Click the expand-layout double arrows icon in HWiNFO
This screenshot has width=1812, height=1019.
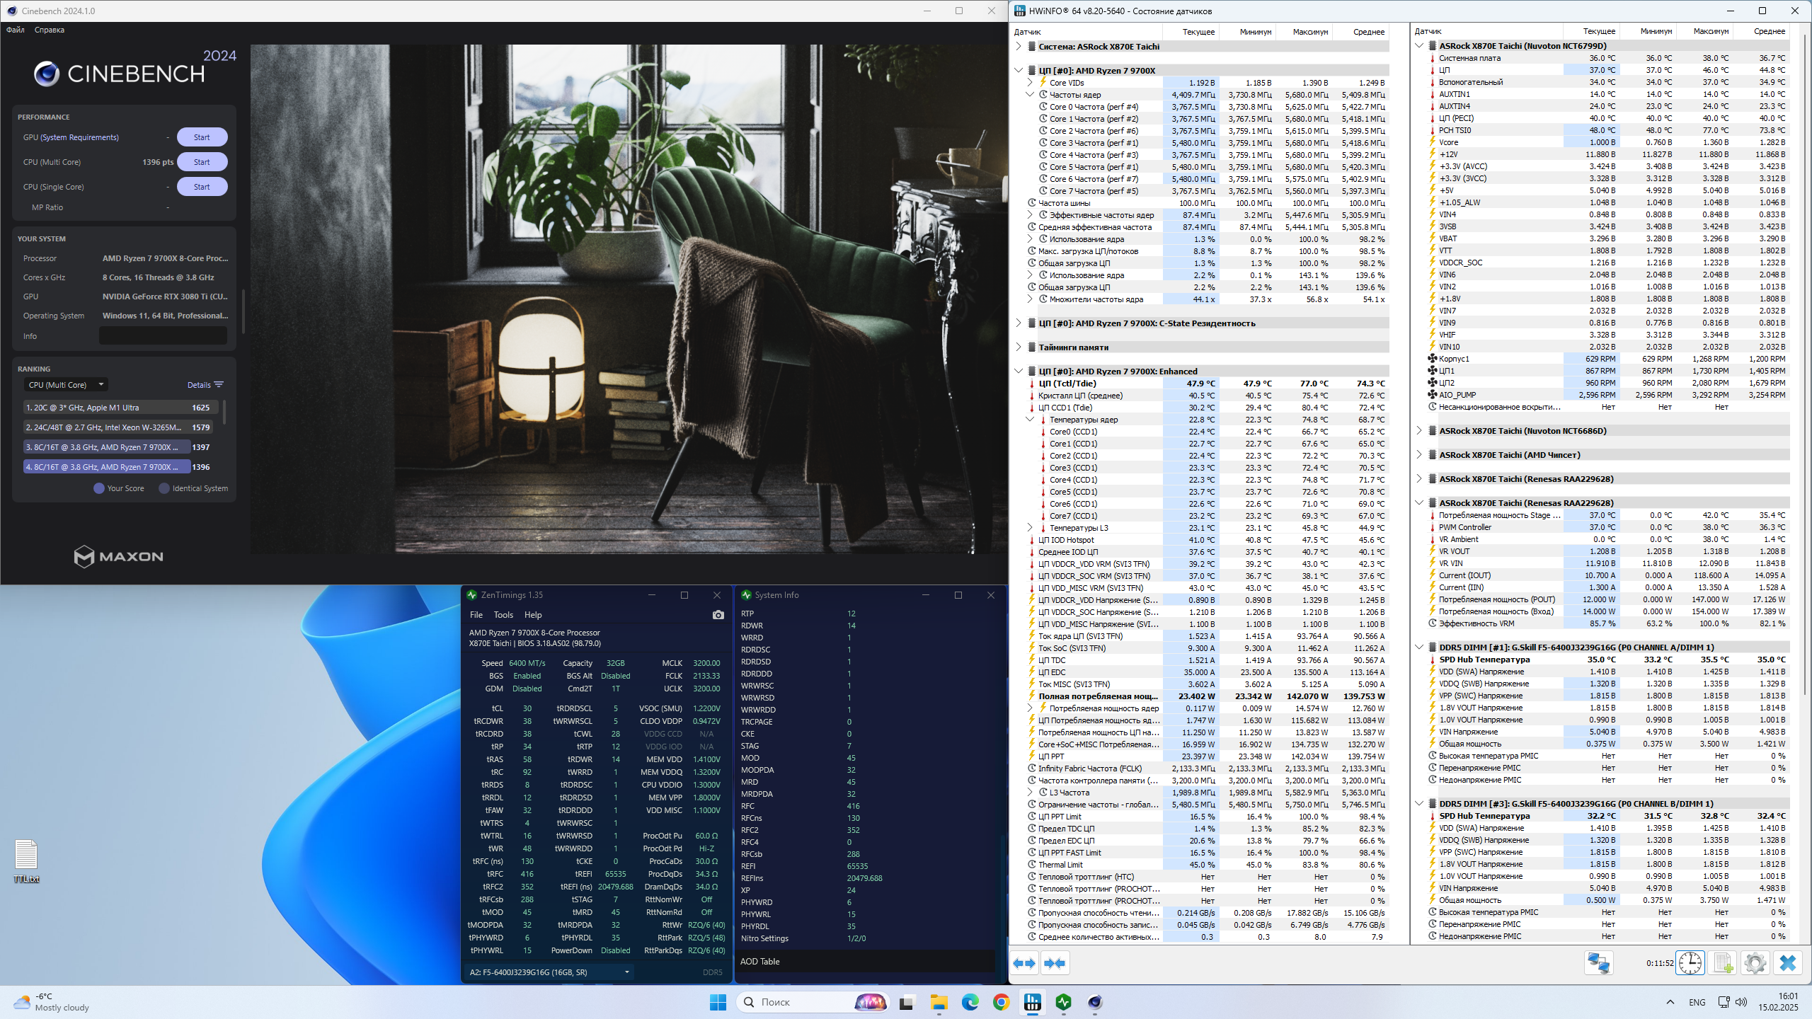tap(1024, 963)
